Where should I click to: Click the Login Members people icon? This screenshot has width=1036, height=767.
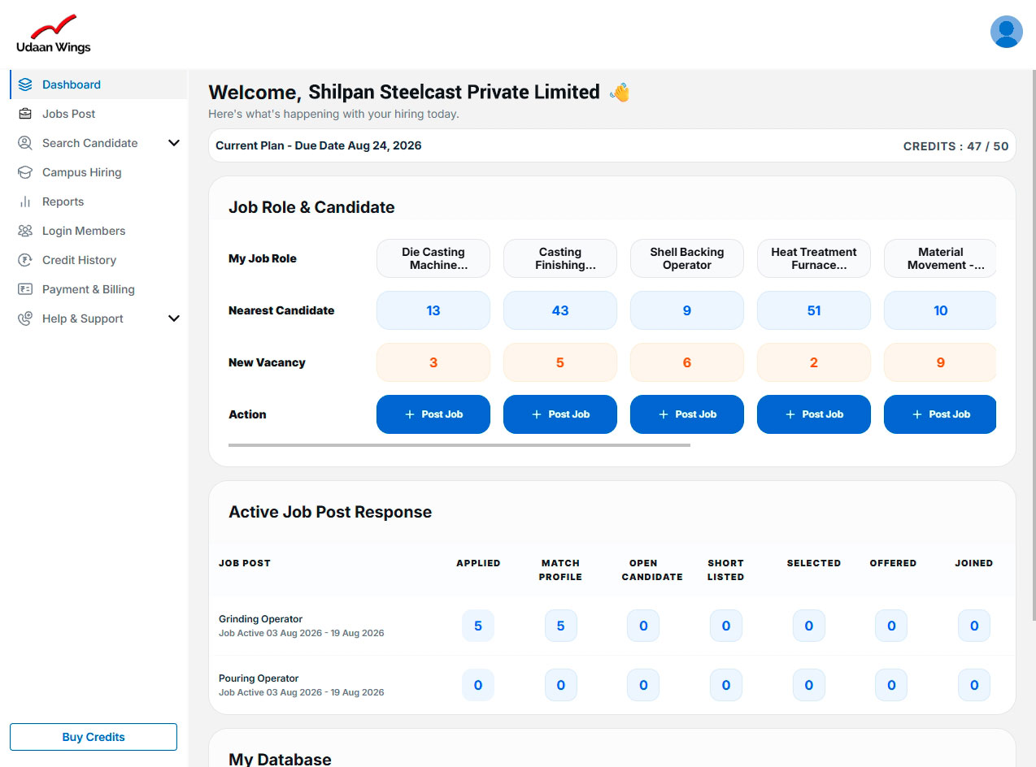[x=25, y=231]
